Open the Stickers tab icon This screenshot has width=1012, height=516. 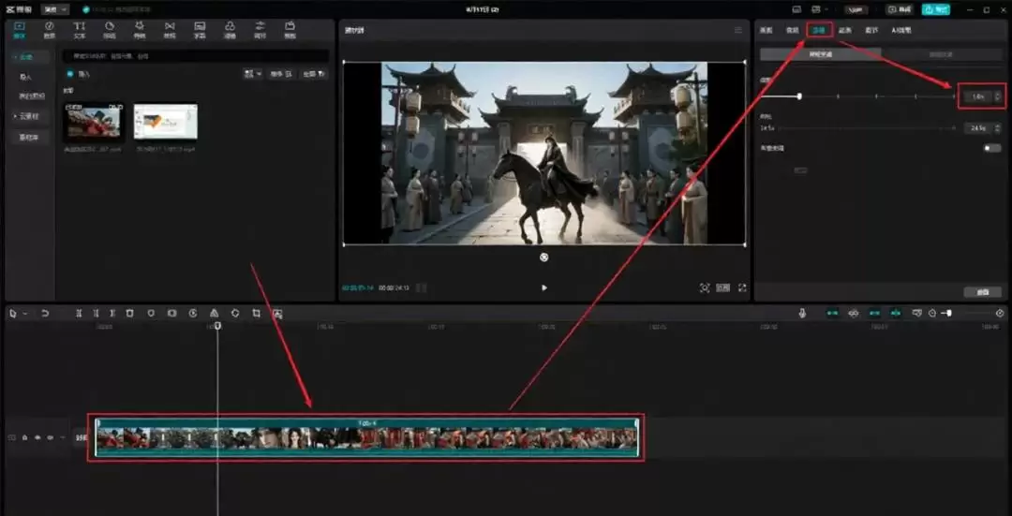point(110,30)
